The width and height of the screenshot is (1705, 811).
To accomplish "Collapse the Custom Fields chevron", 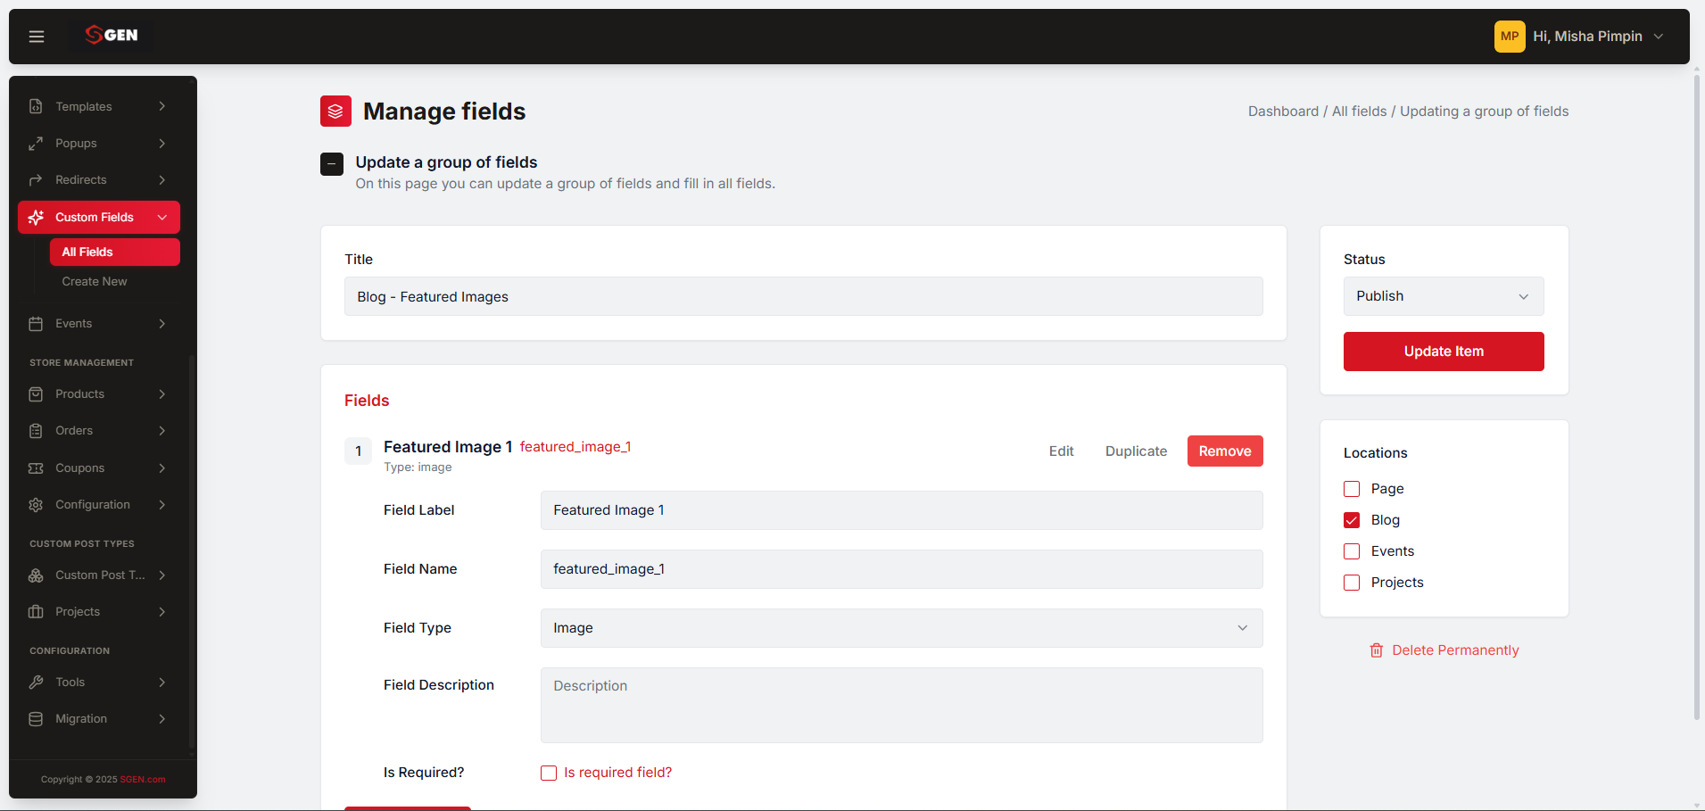I will click(162, 218).
